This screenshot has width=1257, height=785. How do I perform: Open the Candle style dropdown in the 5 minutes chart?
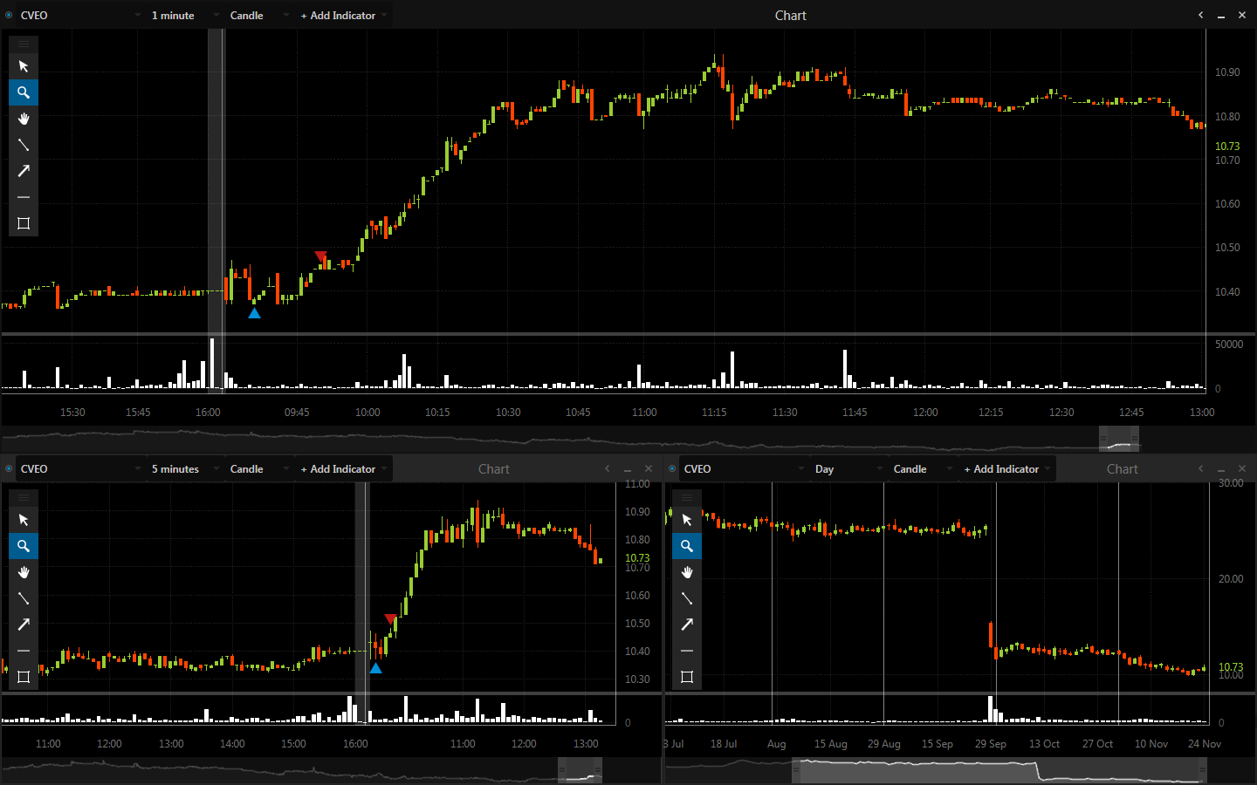point(258,469)
